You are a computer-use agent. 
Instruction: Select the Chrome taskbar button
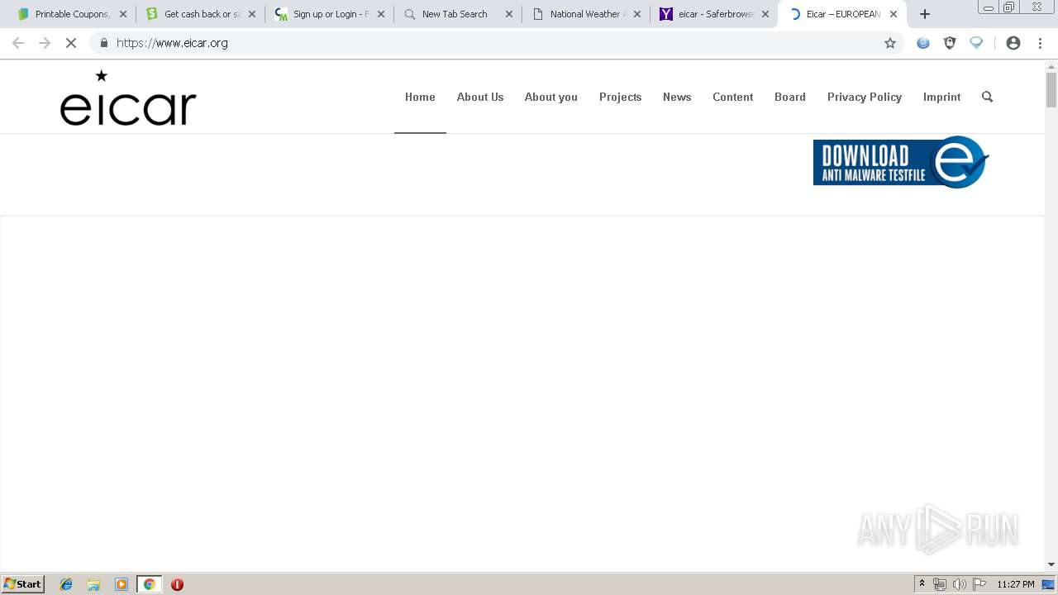[150, 584]
